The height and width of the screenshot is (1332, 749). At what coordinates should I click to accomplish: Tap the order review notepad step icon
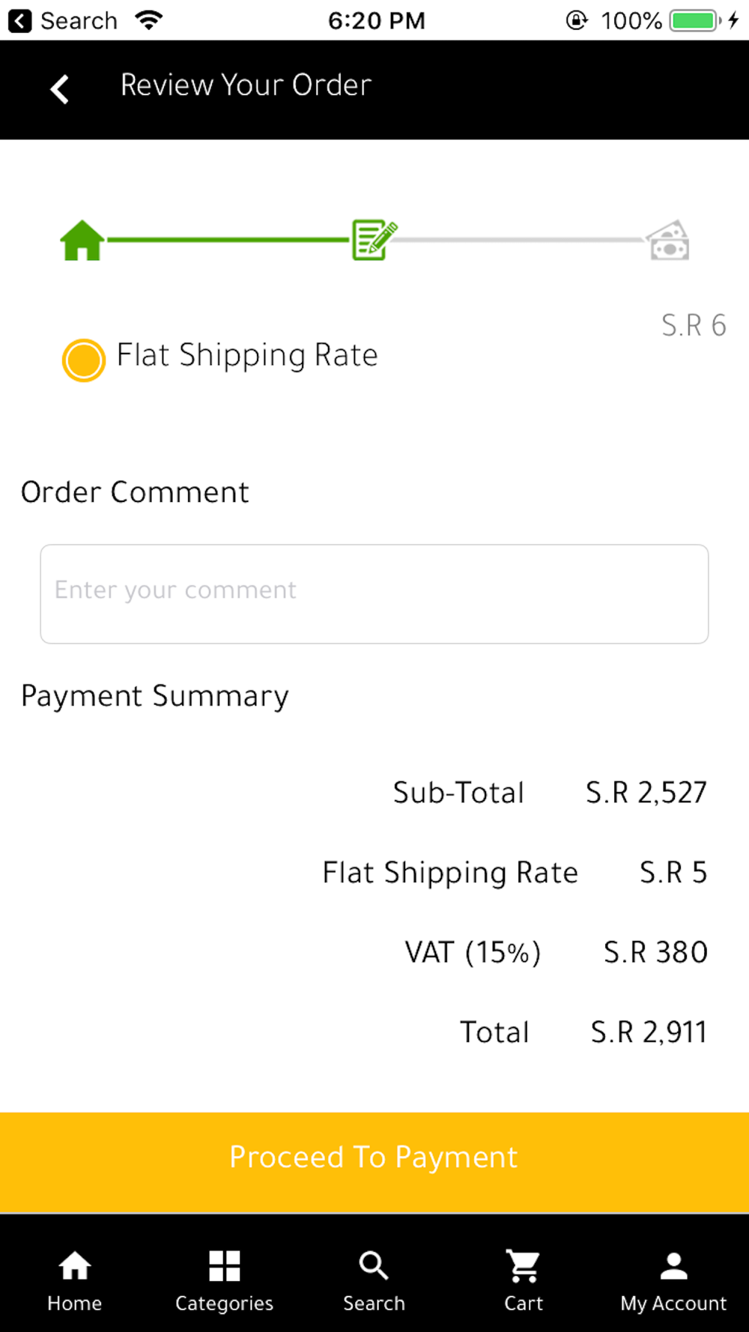(374, 240)
